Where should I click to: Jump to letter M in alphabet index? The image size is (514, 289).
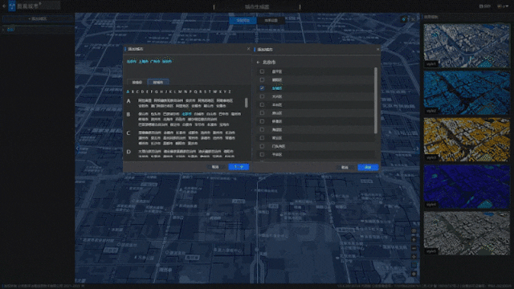coord(180,92)
